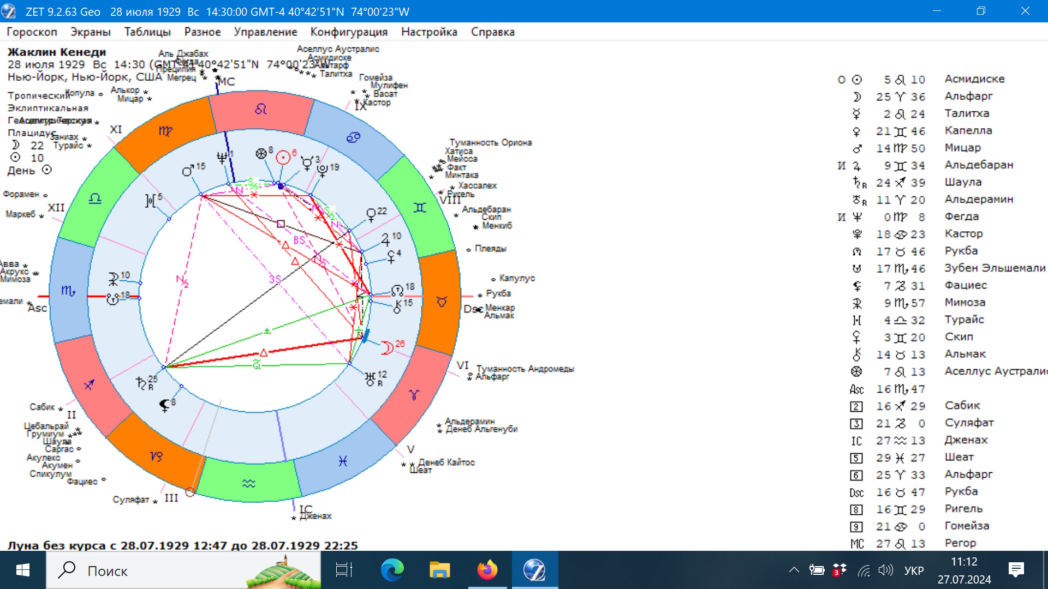Click the Pluto glyph in the chart wheel
Image resolution: width=1048 pixels, height=589 pixels.
tap(323, 170)
